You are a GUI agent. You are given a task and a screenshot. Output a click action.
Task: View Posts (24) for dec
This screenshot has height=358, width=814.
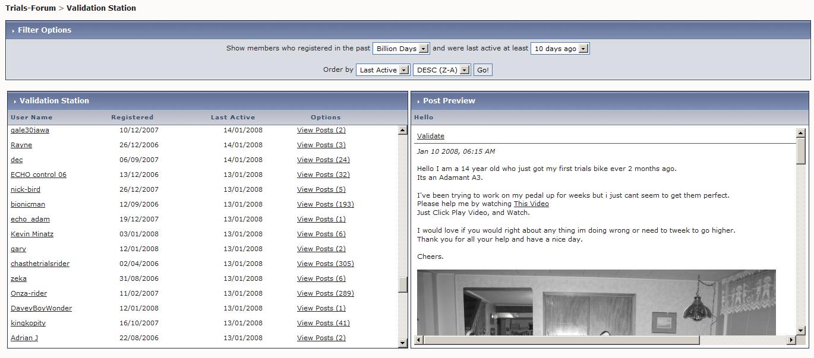point(323,160)
